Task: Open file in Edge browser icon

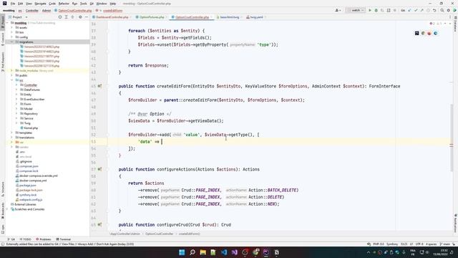Action: (x=436, y=34)
